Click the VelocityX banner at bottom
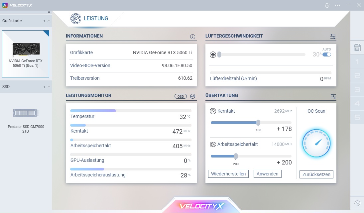364x213 pixels. click(201, 205)
